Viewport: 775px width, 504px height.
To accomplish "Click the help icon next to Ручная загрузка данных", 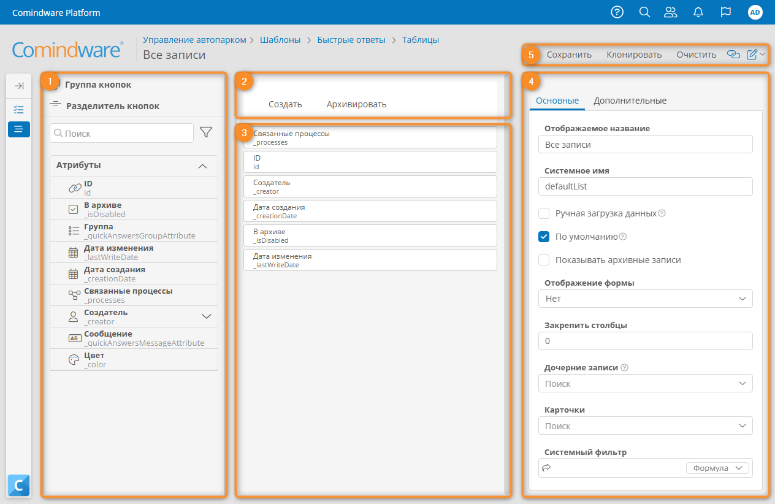I will coord(662,213).
